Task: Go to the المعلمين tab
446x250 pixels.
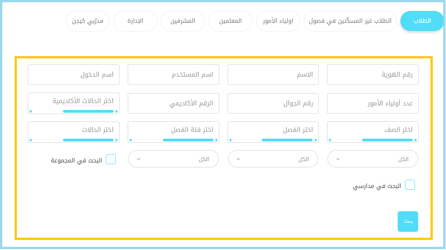Action: pos(230,21)
